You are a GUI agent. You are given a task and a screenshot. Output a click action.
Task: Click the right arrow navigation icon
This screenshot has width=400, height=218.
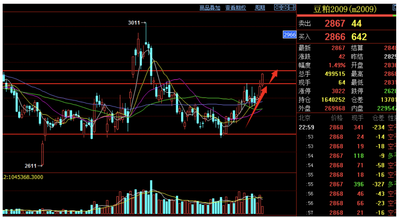285,7
